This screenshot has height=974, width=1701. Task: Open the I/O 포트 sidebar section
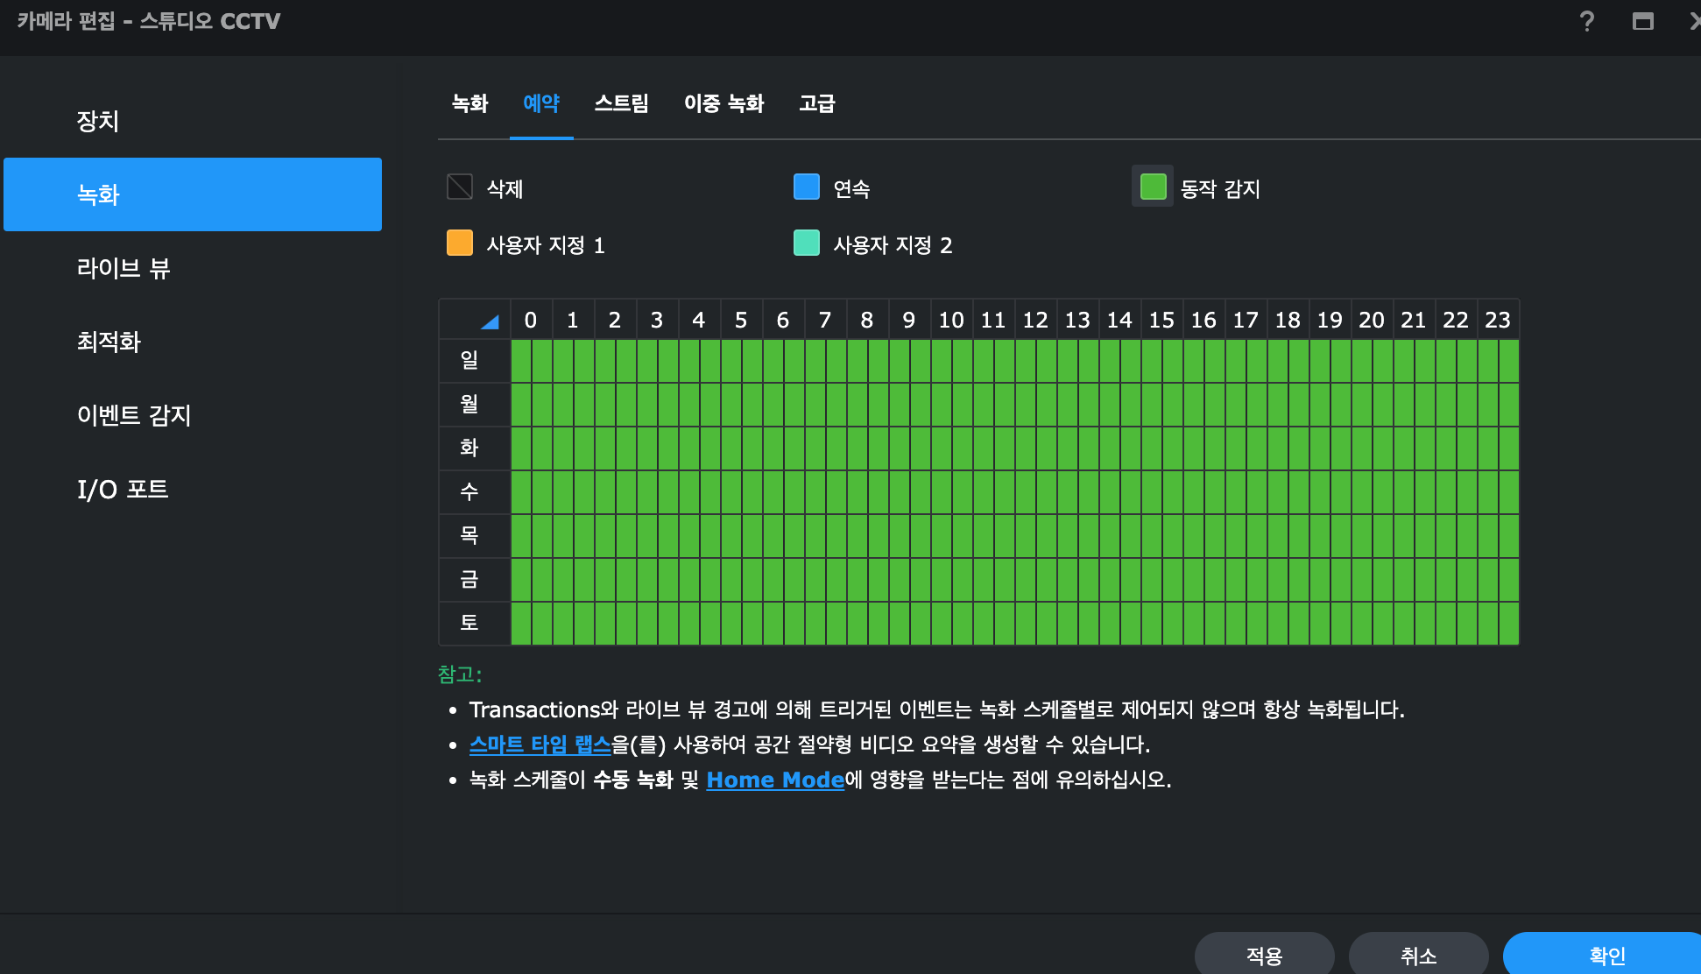[x=123, y=489]
